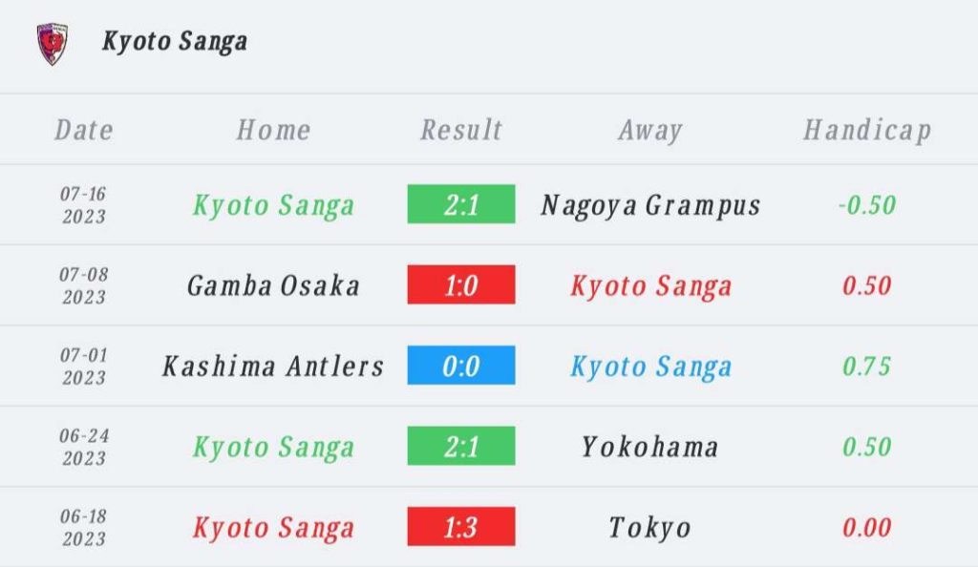Select the 0.00 handicap value
Image resolution: width=978 pixels, height=567 pixels.
click(x=867, y=528)
